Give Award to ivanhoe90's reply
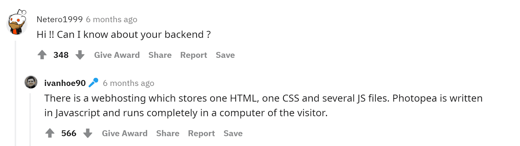 [x=125, y=133]
